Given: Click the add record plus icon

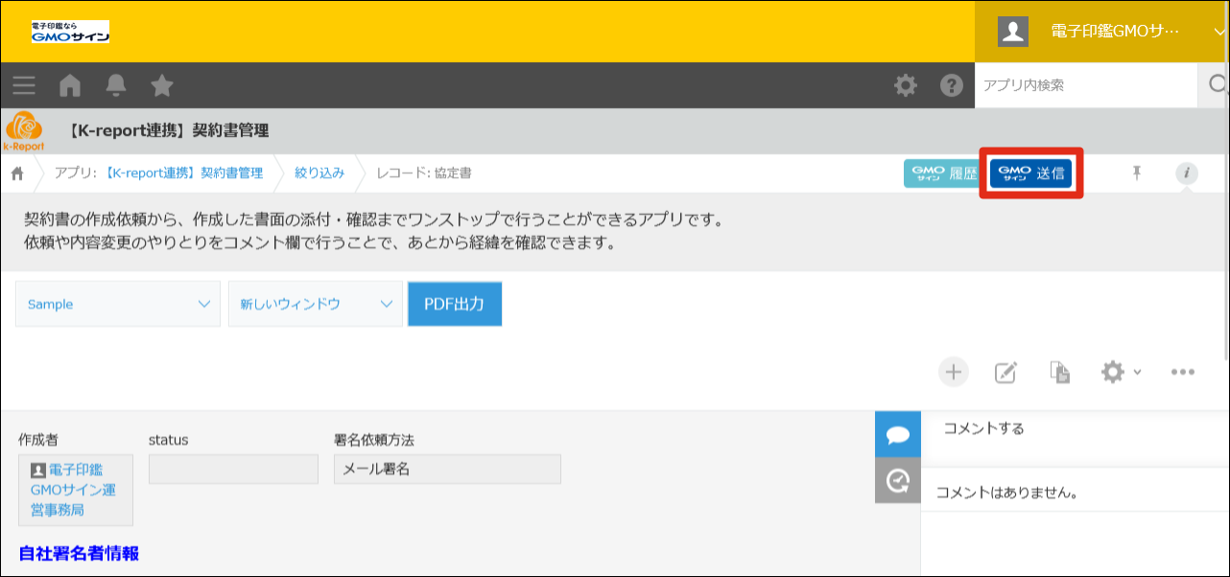Looking at the screenshot, I should (x=953, y=372).
